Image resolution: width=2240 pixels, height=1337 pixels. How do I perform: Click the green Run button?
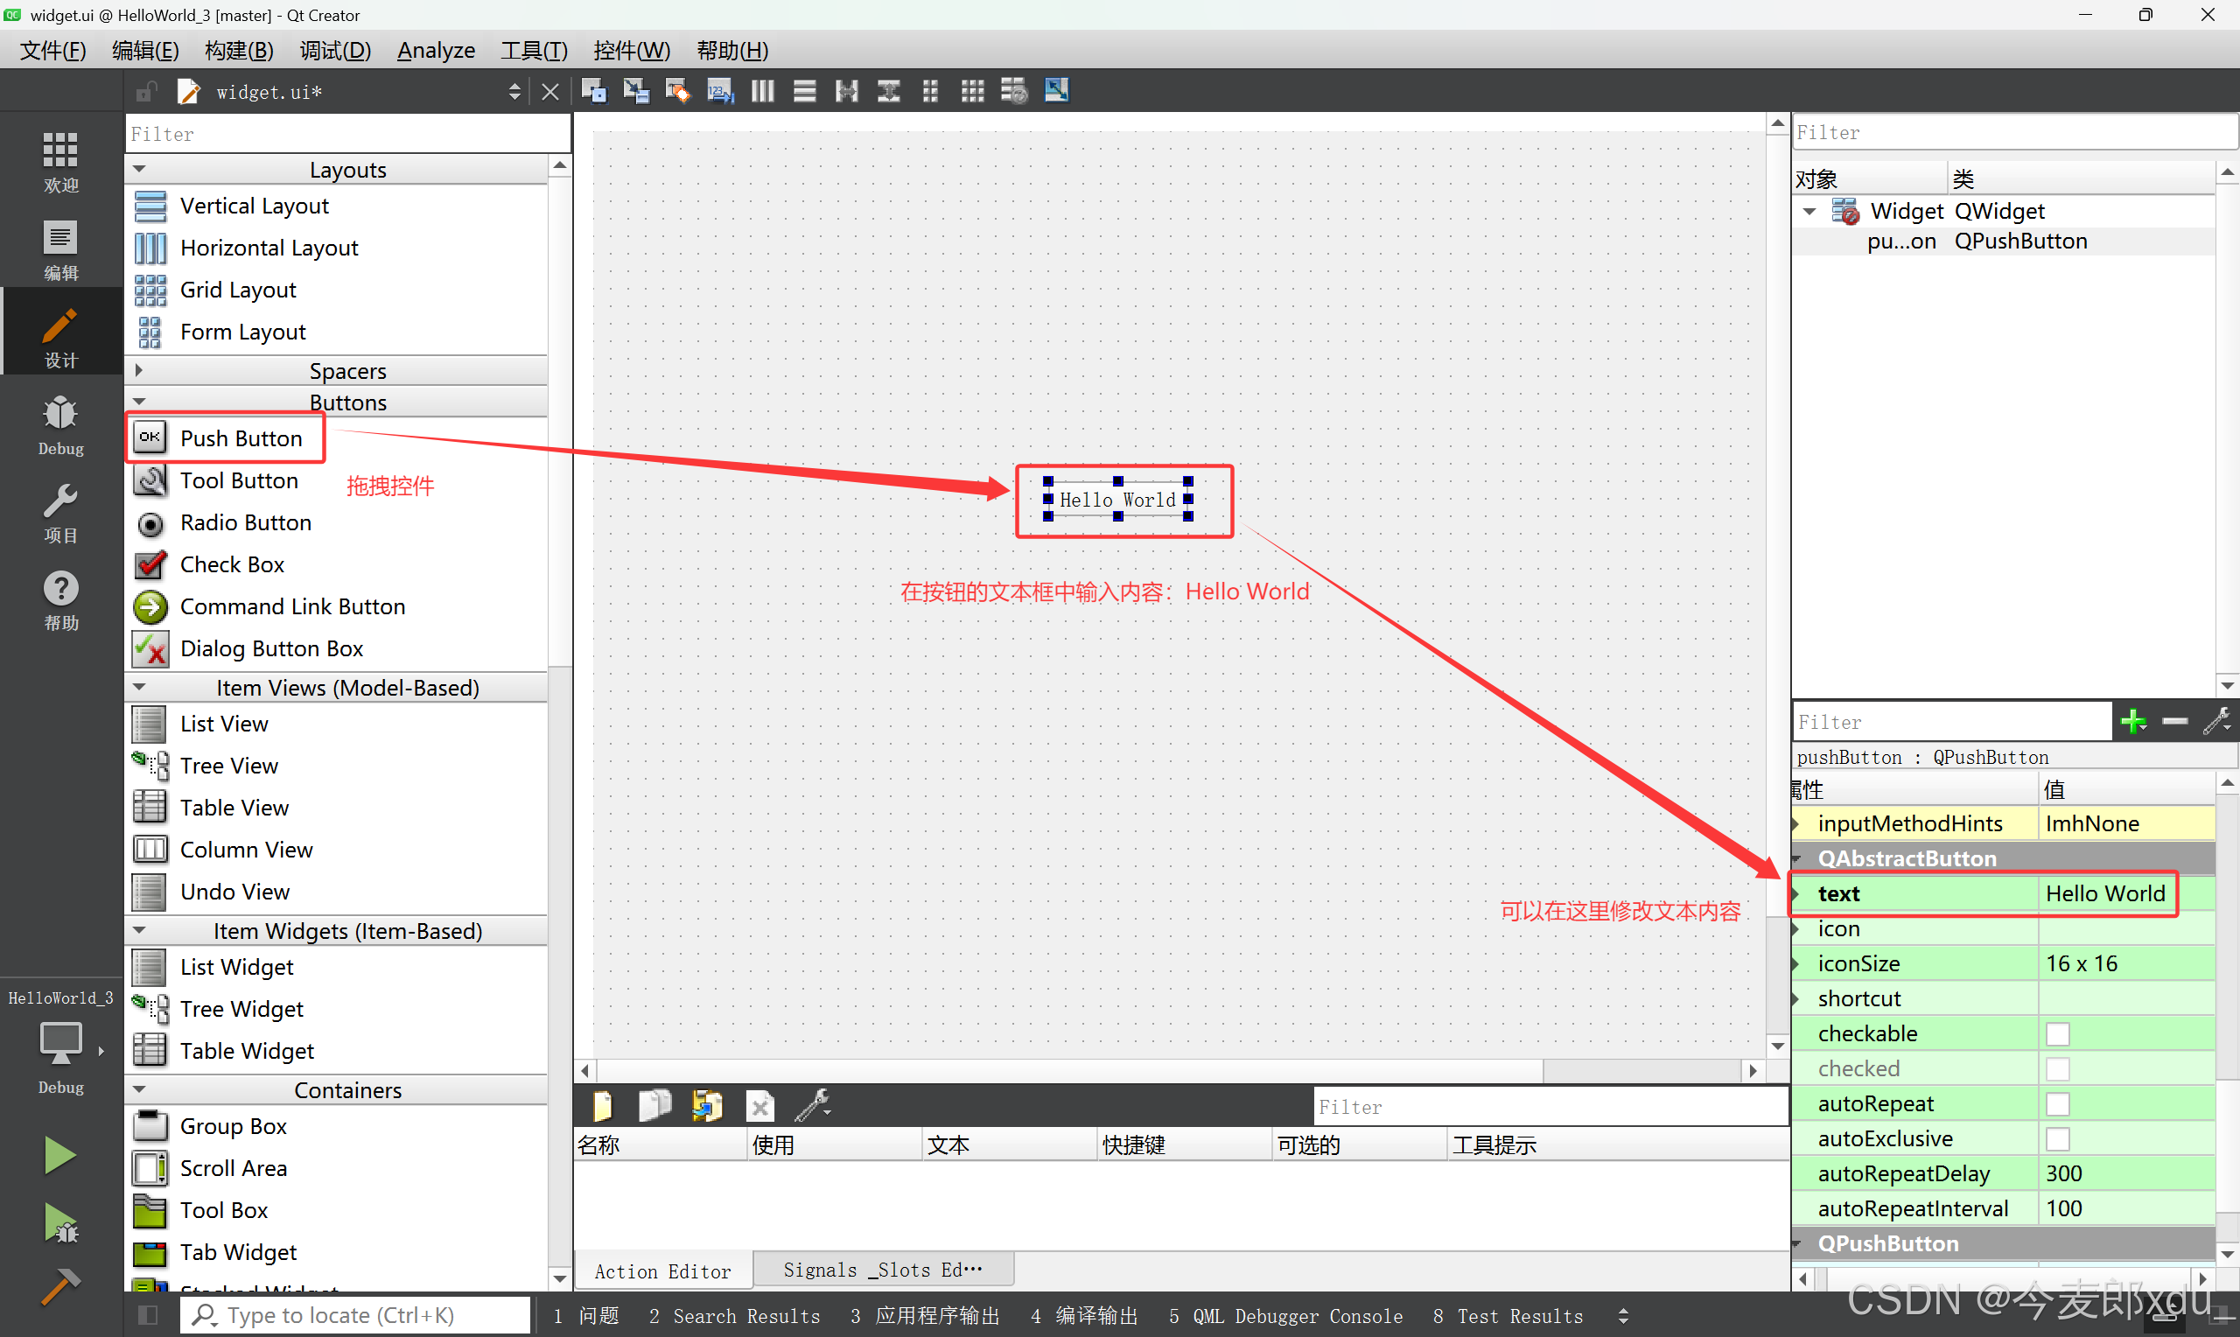[x=59, y=1155]
